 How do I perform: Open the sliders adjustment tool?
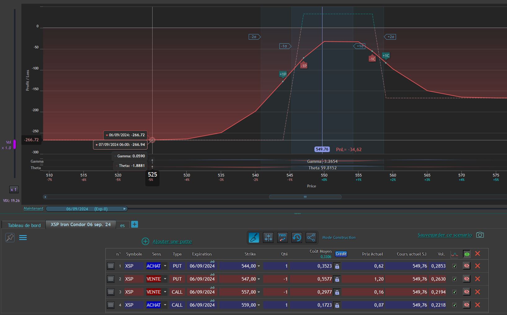(x=268, y=238)
